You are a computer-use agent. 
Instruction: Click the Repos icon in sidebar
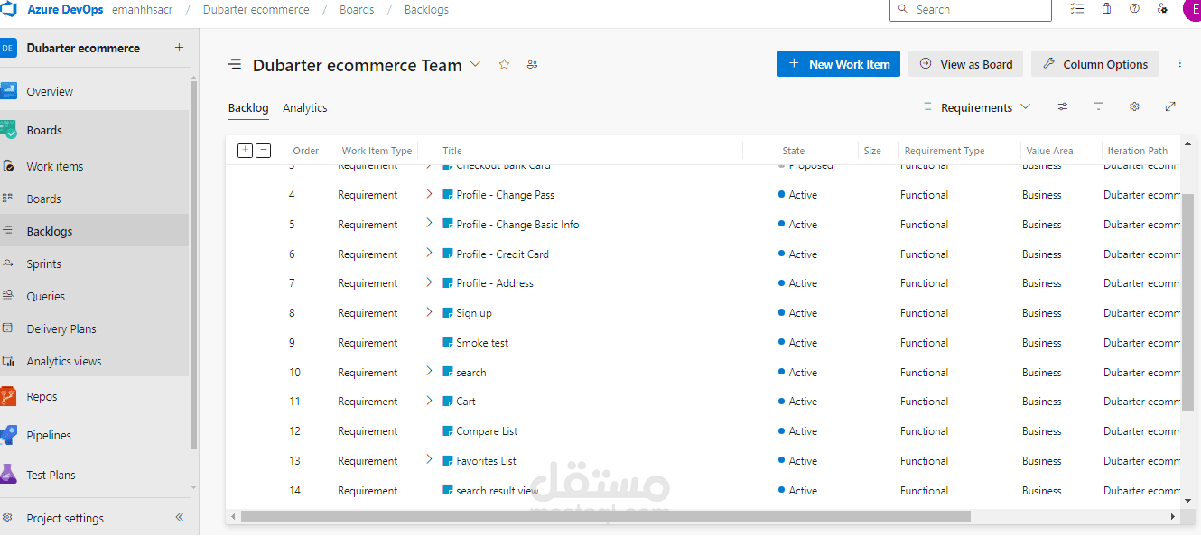pyautogui.click(x=9, y=396)
